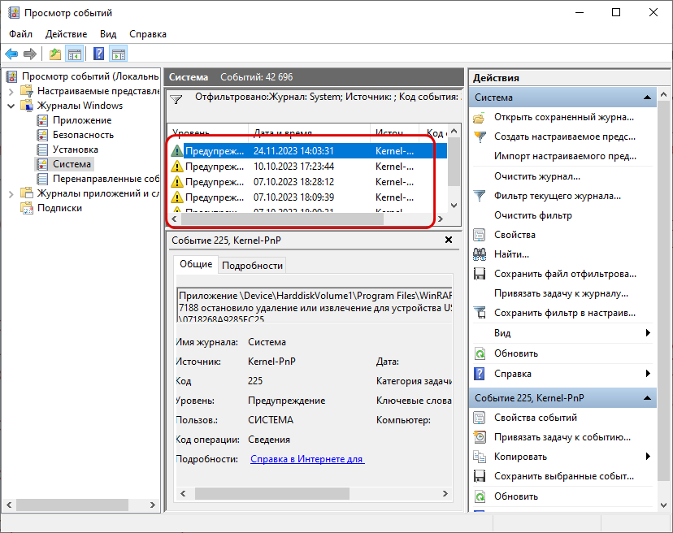
Task: Click the 'Обновить' refresh icon under Система
Action: point(480,353)
